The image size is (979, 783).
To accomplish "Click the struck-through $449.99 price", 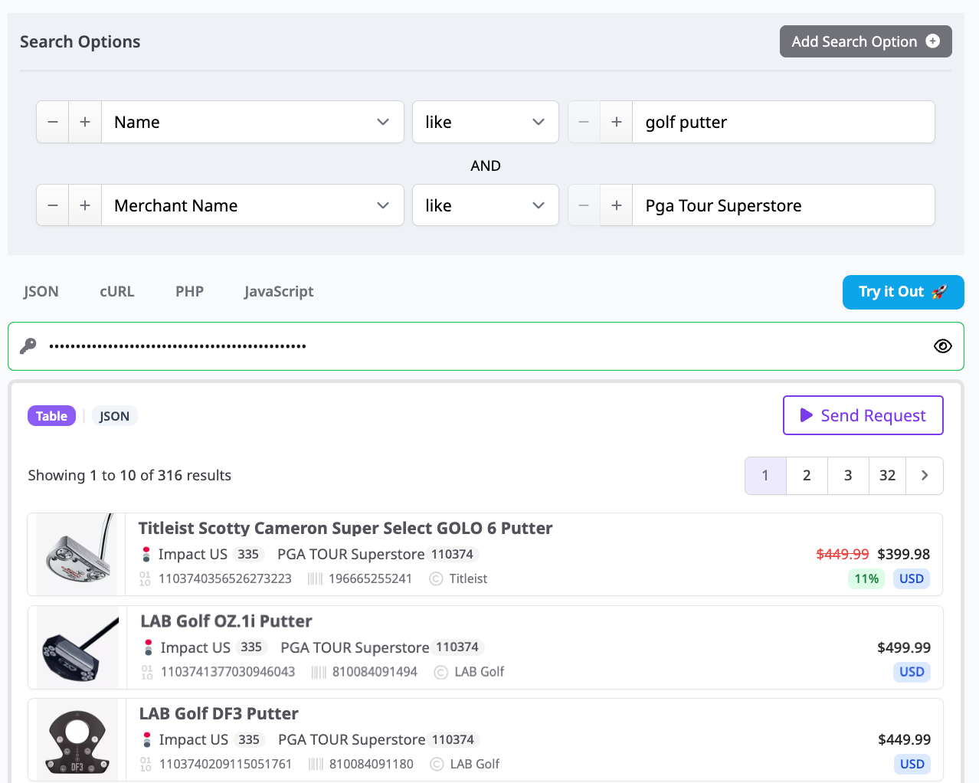I will click(x=843, y=554).
